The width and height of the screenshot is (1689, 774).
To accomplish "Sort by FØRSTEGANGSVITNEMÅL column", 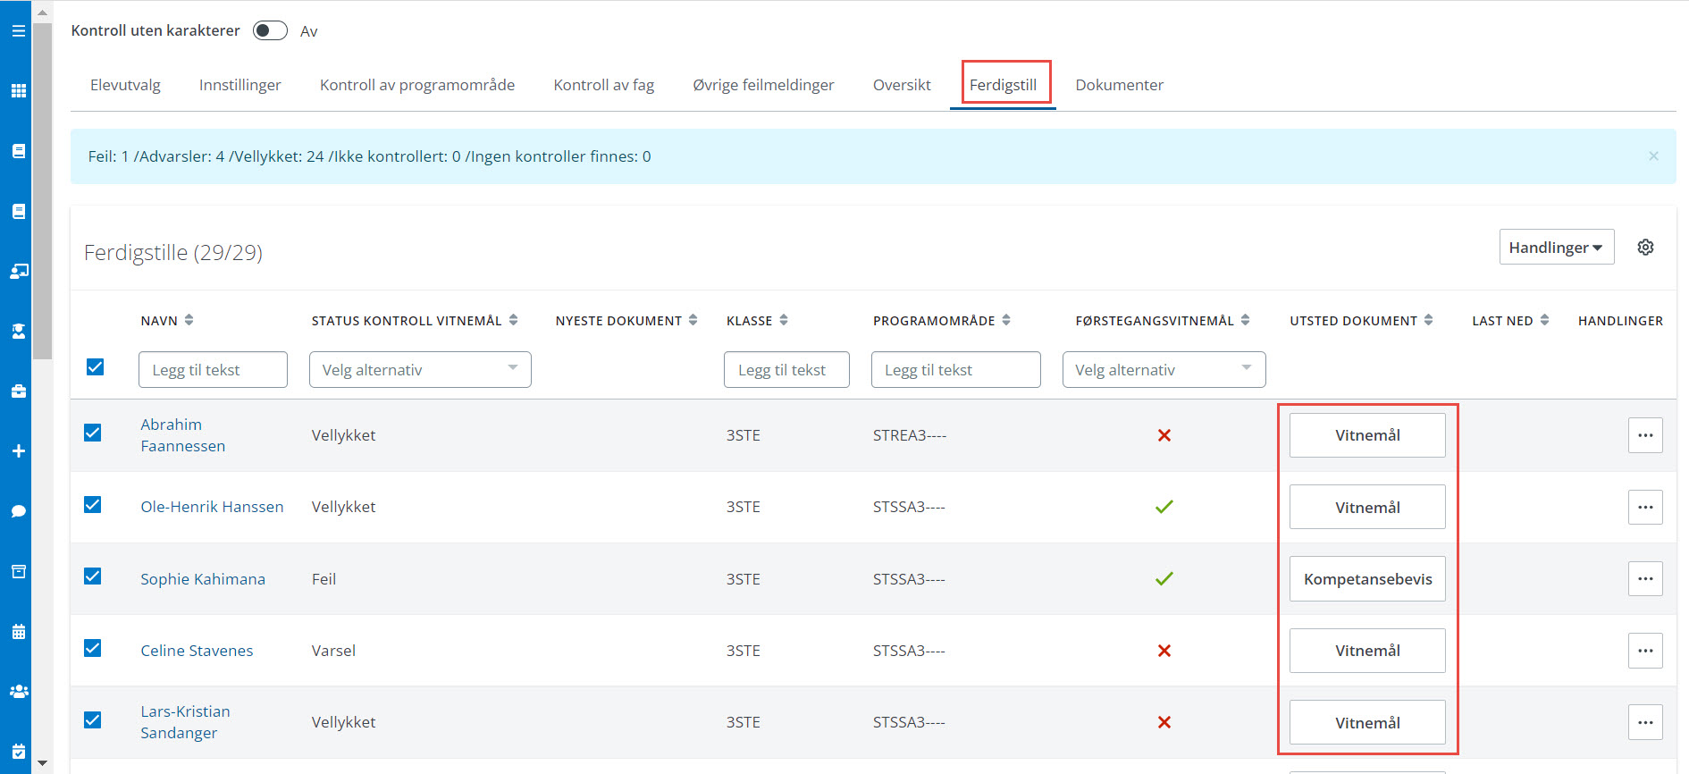I will [1245, 320].
